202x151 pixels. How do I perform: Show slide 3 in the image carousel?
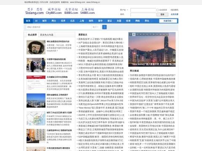tap(137, 34)
